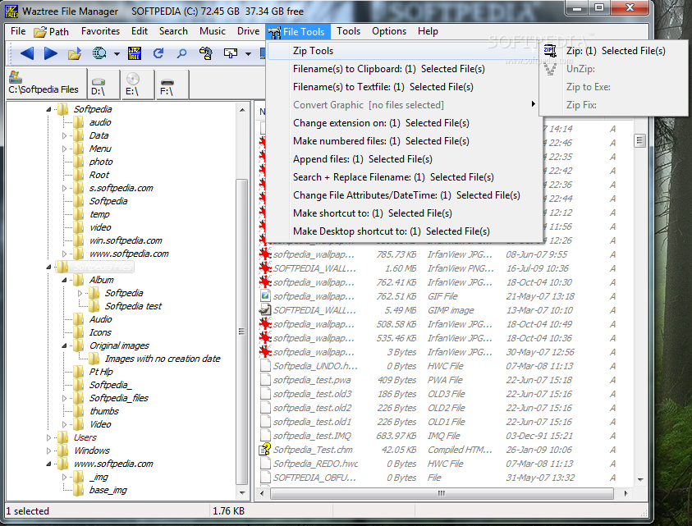
Task: Choose Filename(s) to Textfile menu entry
Action: (404, 87)
